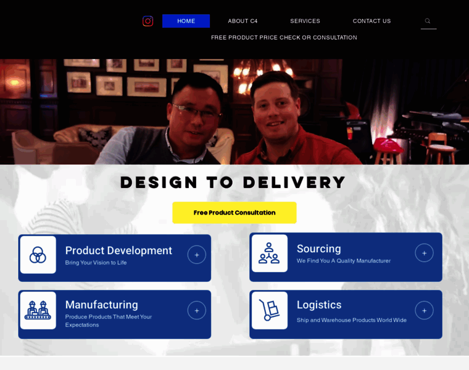
Task: Expand the Product Development plus button
Action: click(196, 255)
